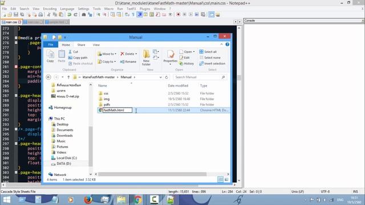Click Search Manual input field
The image size is (365, 205).
click(x=200, y=77)
